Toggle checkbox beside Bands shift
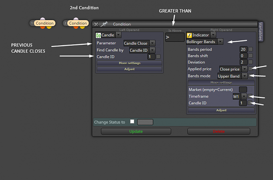This screenshot has height=180, width=273. [251, 56]
